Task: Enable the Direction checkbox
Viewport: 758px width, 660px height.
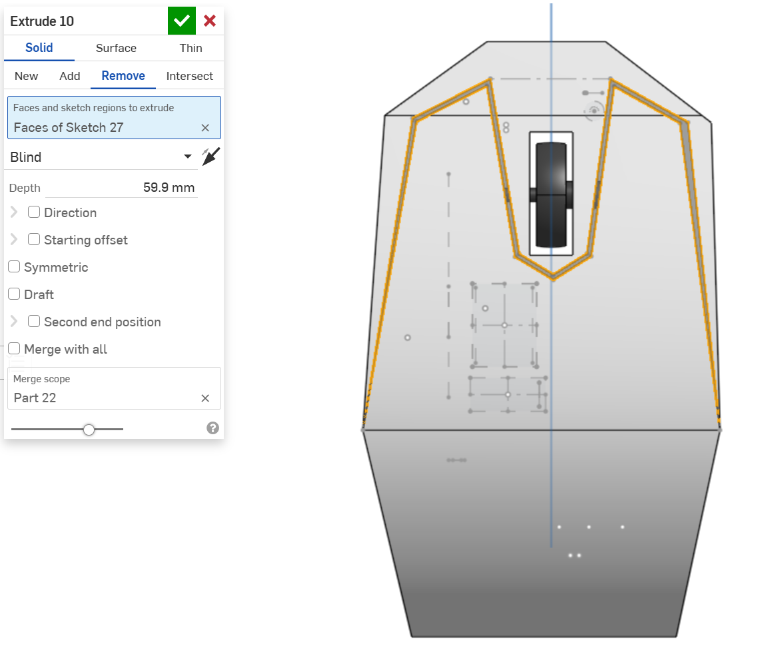Action: click(34, 212)
